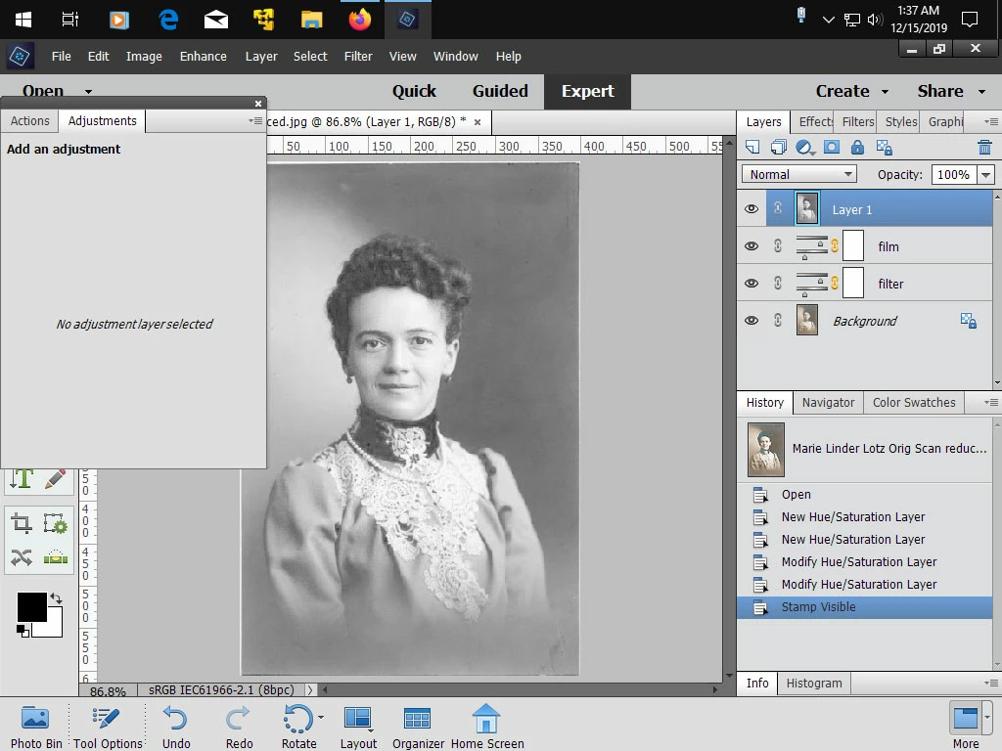This screenshot has width=1002, height=751.
Task: Open the Layout dropdown
Action: (x=358, y=727)
